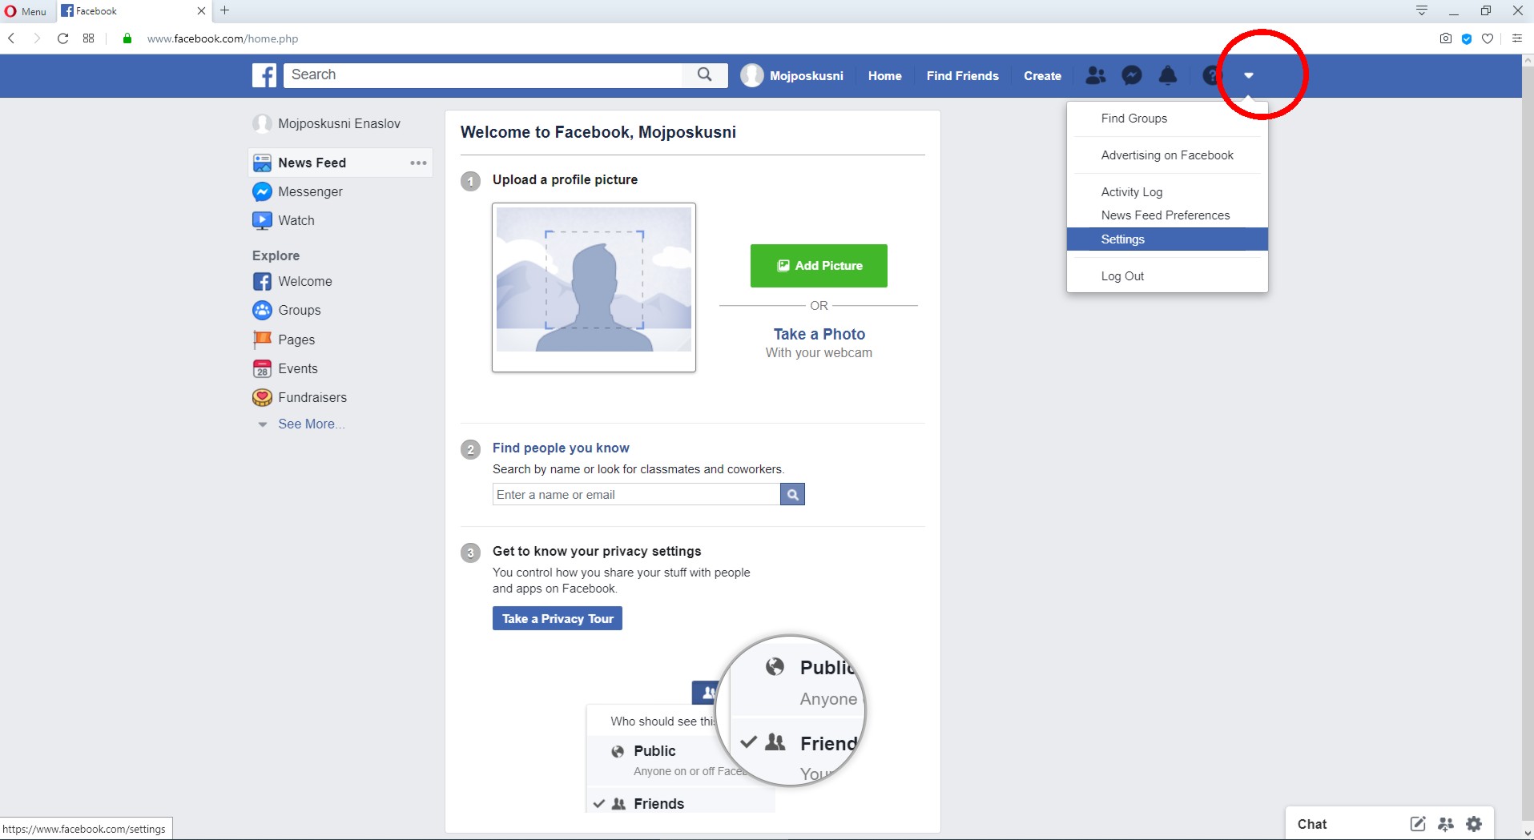
Task: Choose Log Out from the menu
Action: [x=1122, y=276]
